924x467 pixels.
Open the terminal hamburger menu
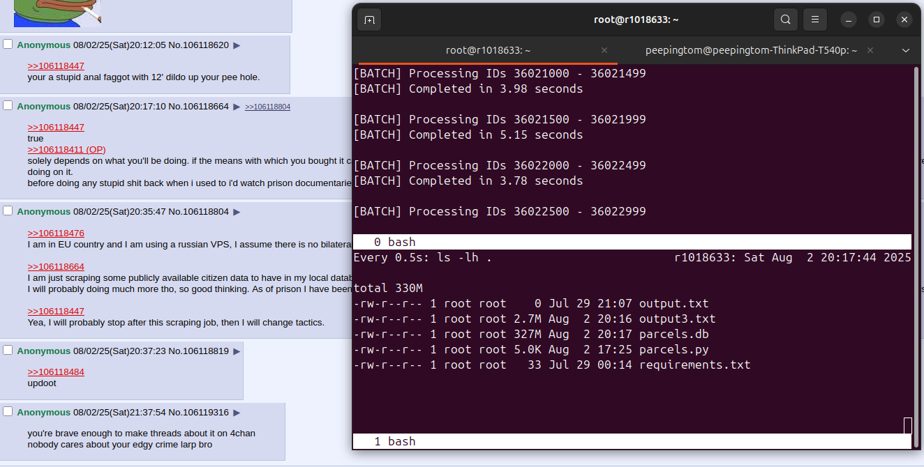click(x=815, y=20)
